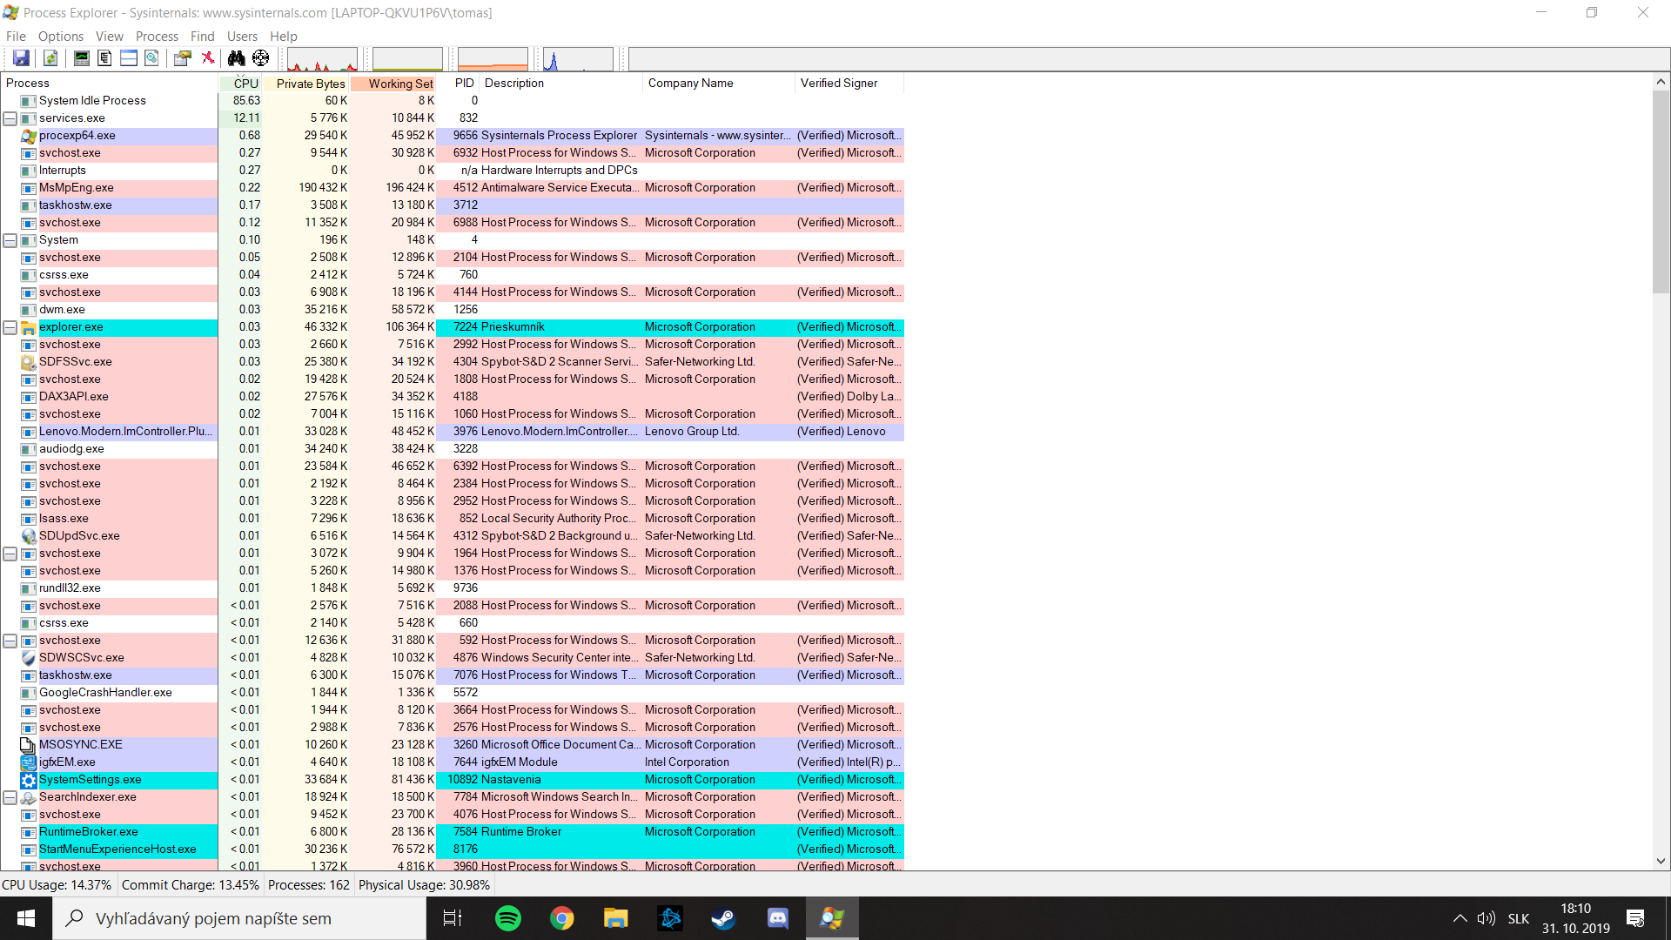This screenshot has height=940, width=1671.
Task: Collapse svchost.exe node with PID 592
Action: click(x=10, y=641)
